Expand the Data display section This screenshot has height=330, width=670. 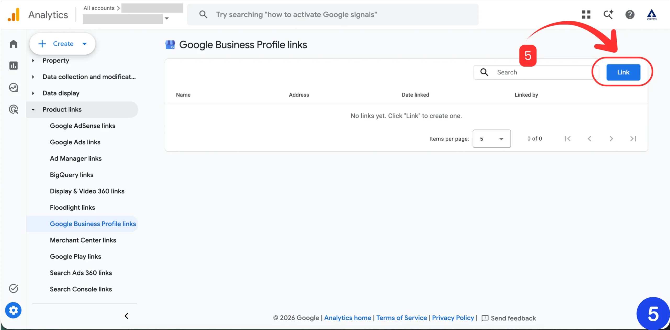pos(61,93)
